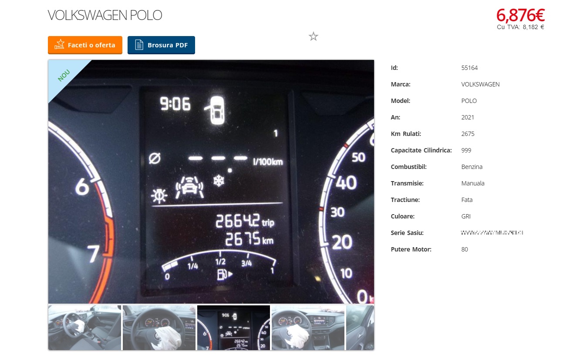Click the Tractiune: label

click(405, 200)
